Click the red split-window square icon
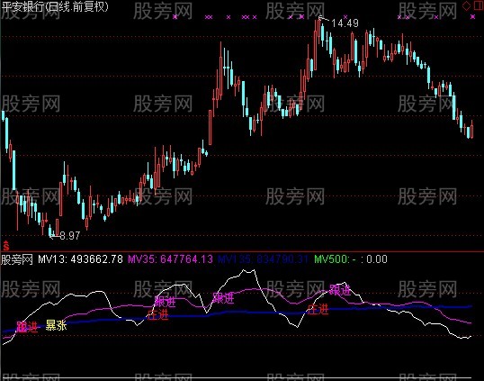This screenshot has height=381, width=484. pyautogui.click(x=479, y=5)
